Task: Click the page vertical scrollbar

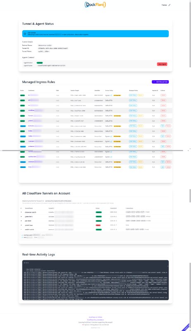Action: click(x=190, y=34)
